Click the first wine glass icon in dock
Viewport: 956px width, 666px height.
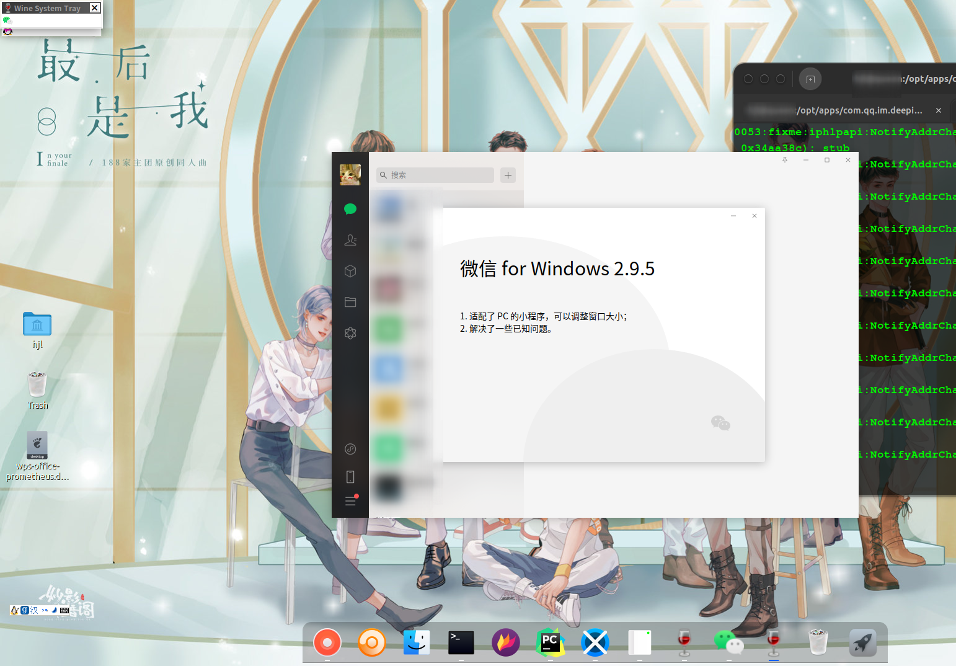(x=684, y=642)
